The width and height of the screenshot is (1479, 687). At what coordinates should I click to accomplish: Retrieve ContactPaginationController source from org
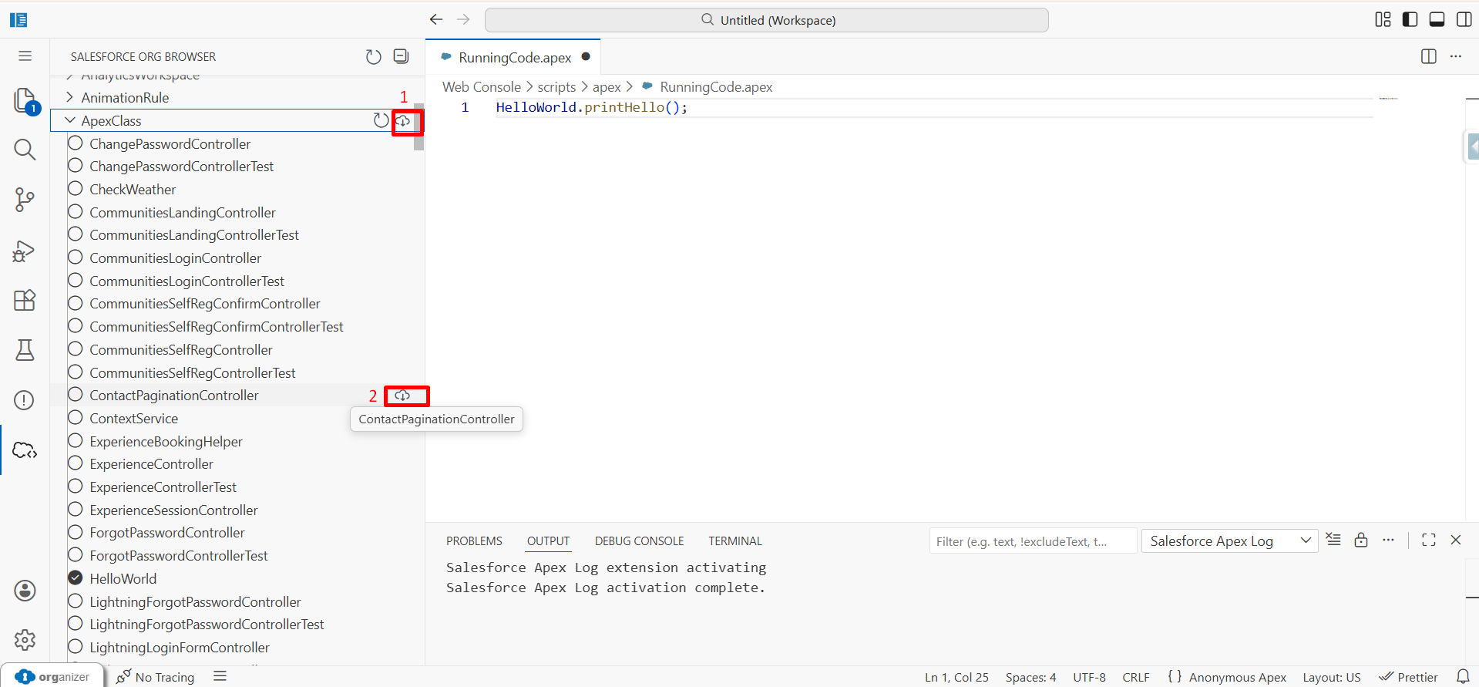pyautogui.click(x=402, y=396)
